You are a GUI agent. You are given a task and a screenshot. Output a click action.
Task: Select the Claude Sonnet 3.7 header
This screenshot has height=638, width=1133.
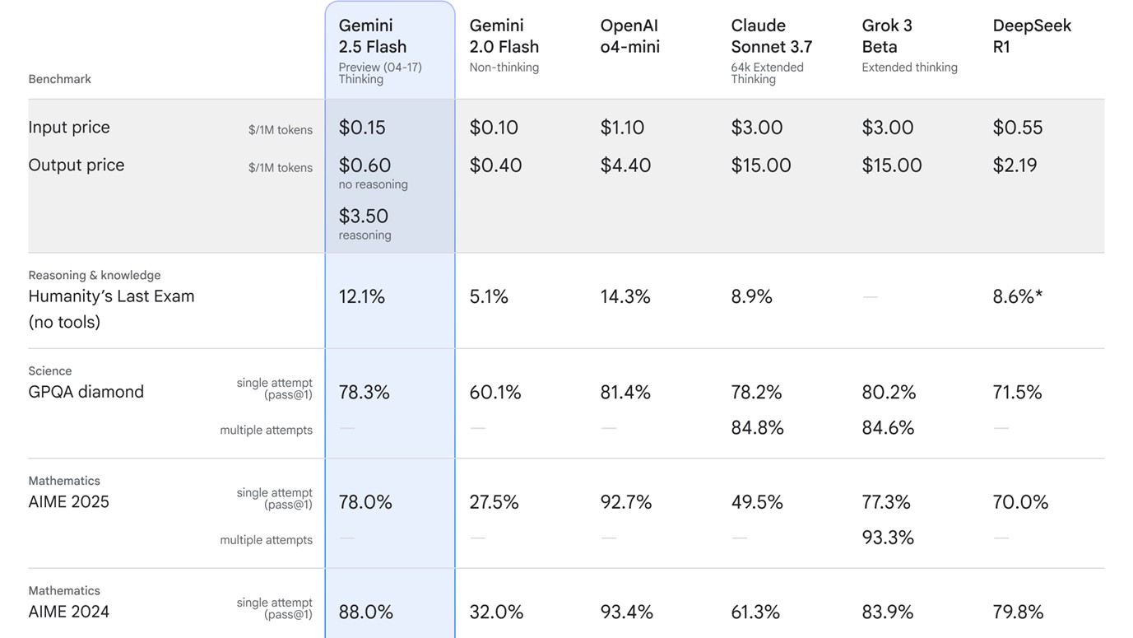(x=771, y=36)
